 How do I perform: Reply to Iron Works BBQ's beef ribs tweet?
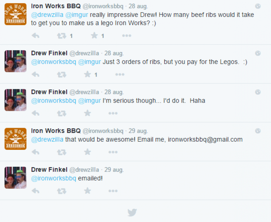click(x=36, y=36)
